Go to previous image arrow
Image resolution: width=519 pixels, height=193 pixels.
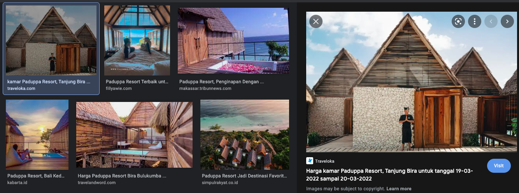point(491,21)
